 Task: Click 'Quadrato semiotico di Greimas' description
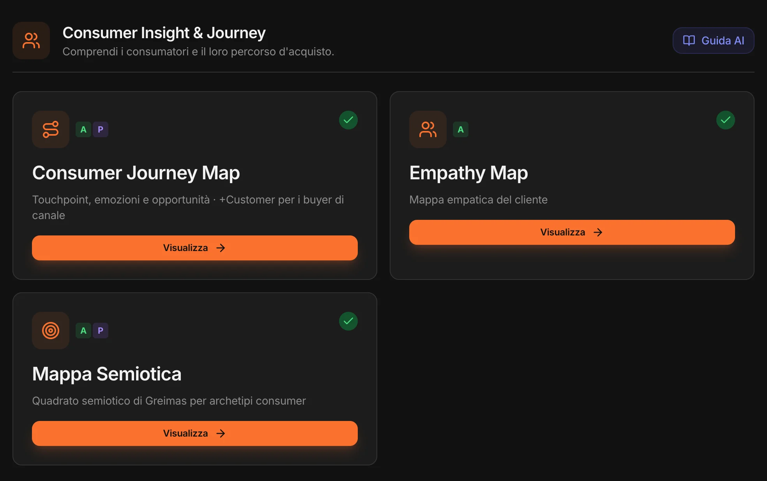click(169, 401)
